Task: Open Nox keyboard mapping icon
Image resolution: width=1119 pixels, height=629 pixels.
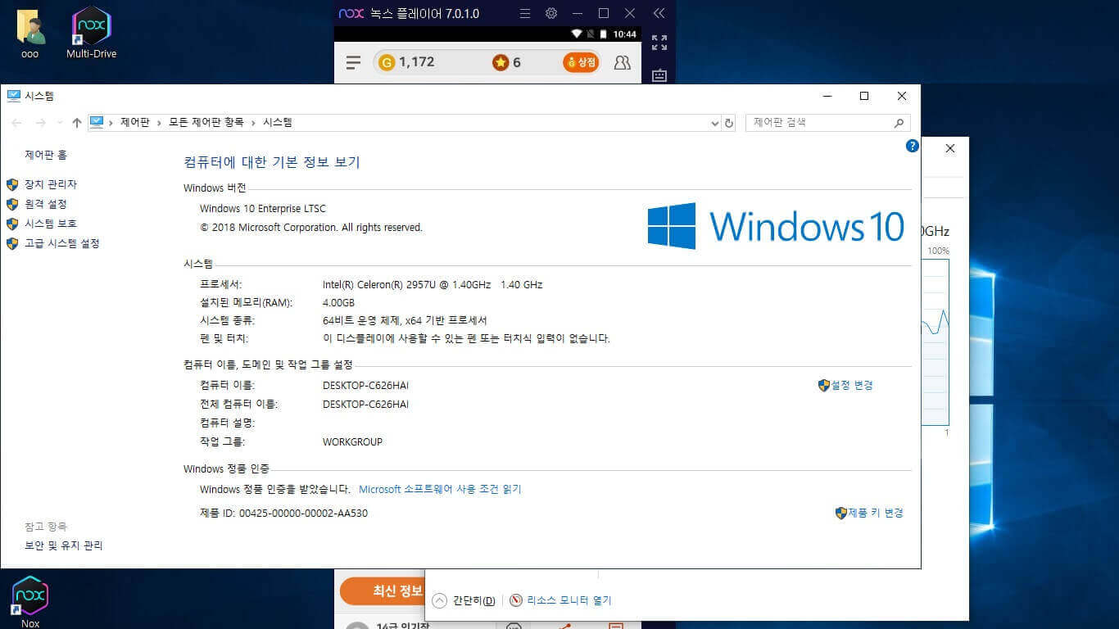Action: [659, 75]
